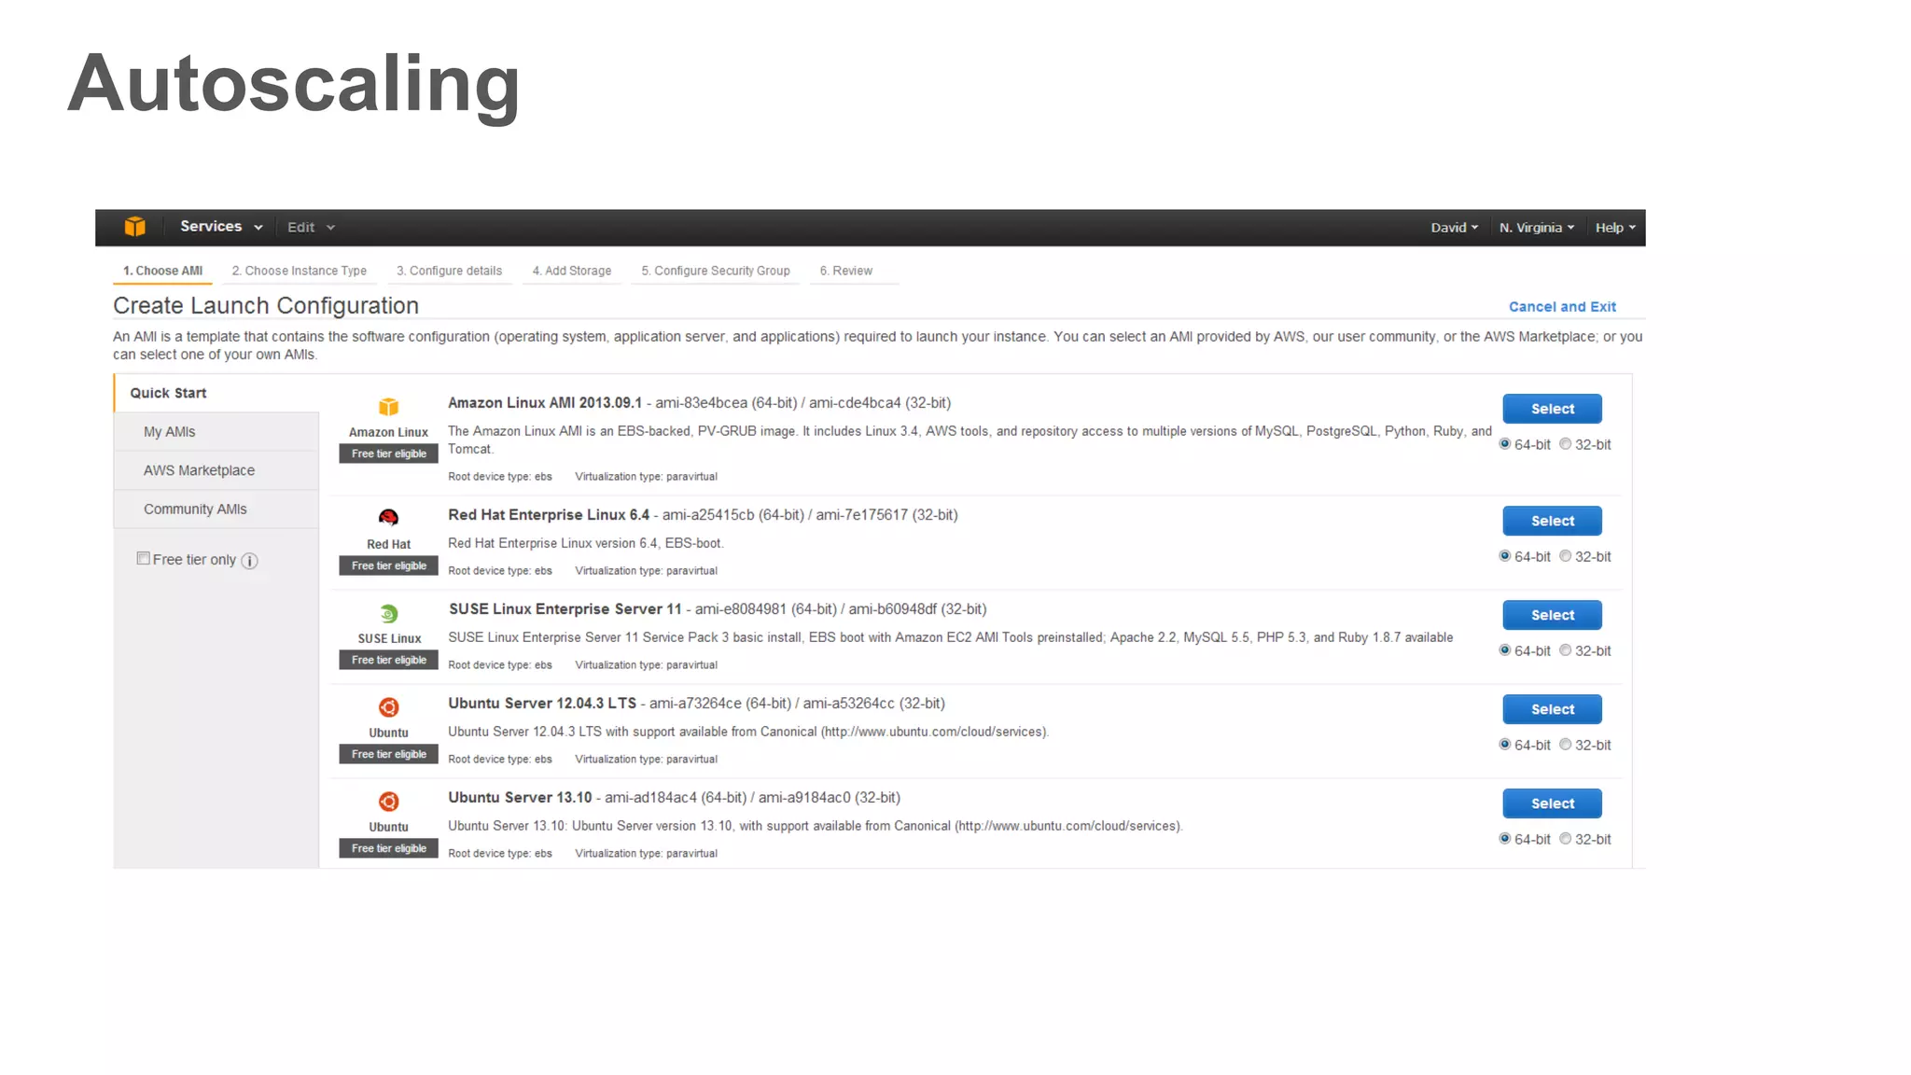Choose 32-bit for Red Hat Enterprise Linux

coord(1566,556)
